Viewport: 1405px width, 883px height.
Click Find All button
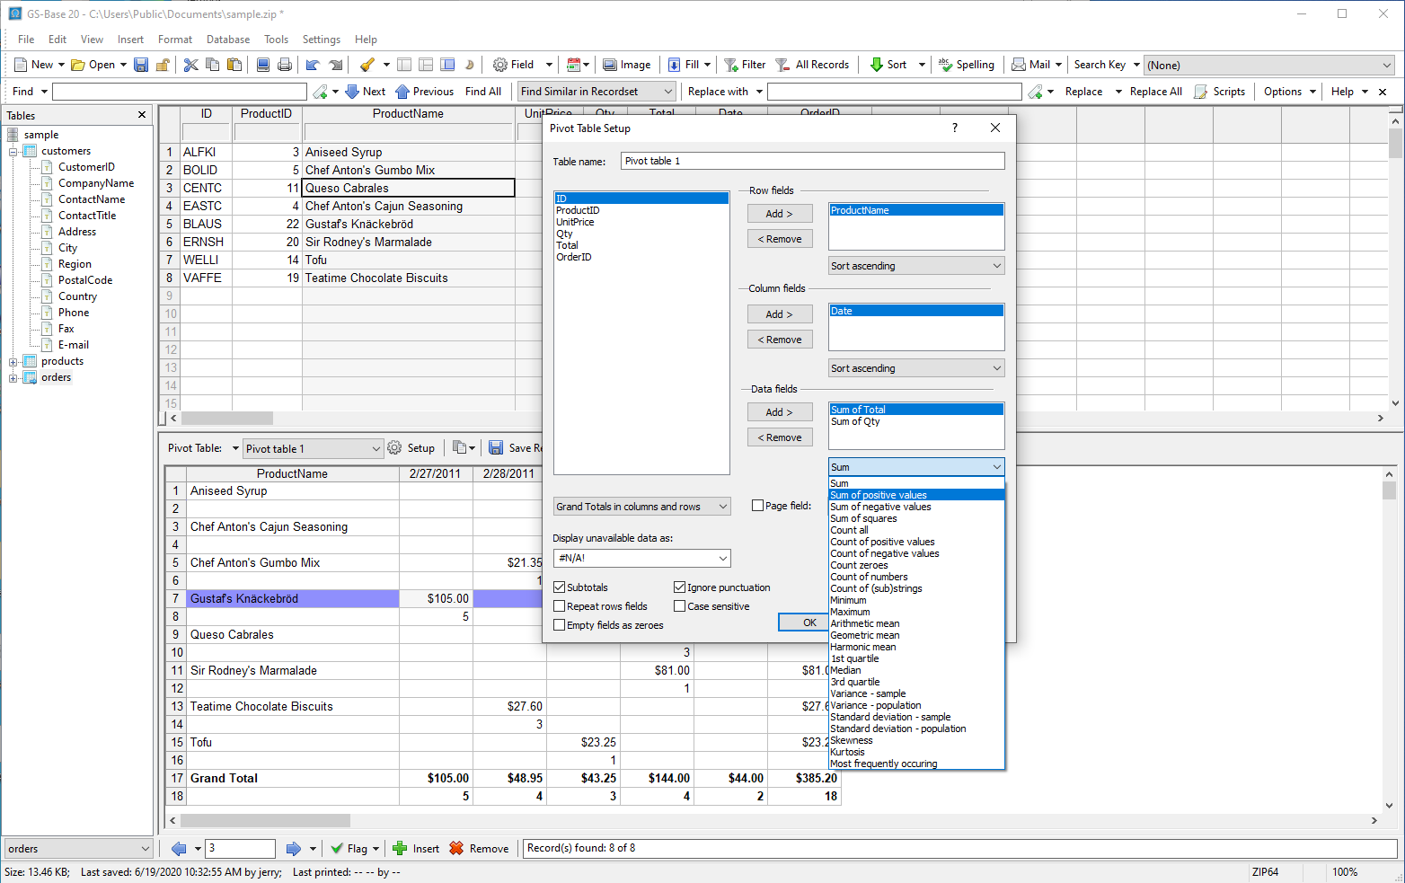point(483,92)
